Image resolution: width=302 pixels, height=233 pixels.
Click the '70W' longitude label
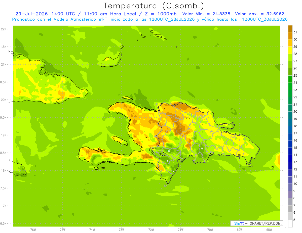coord(210,230)
